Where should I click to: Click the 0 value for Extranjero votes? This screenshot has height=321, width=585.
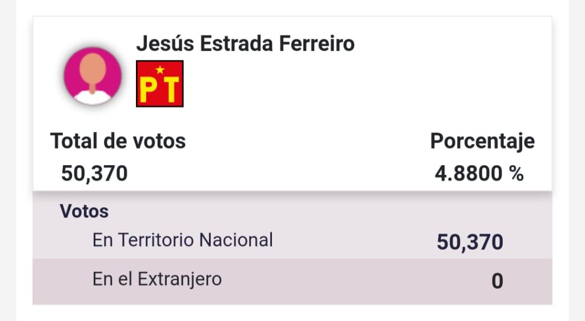pyautogui.click(x=498, y=281)
